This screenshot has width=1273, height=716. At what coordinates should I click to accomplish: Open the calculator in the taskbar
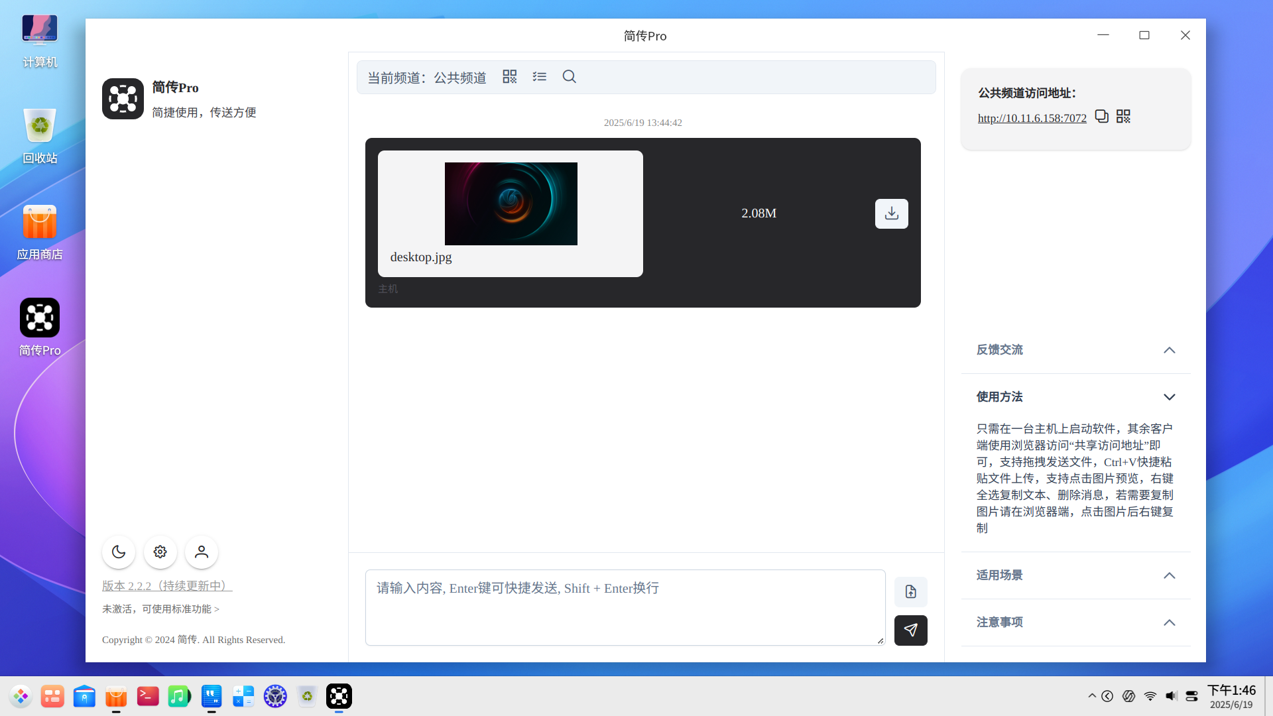pyautogui.click(x=243, y=696)
